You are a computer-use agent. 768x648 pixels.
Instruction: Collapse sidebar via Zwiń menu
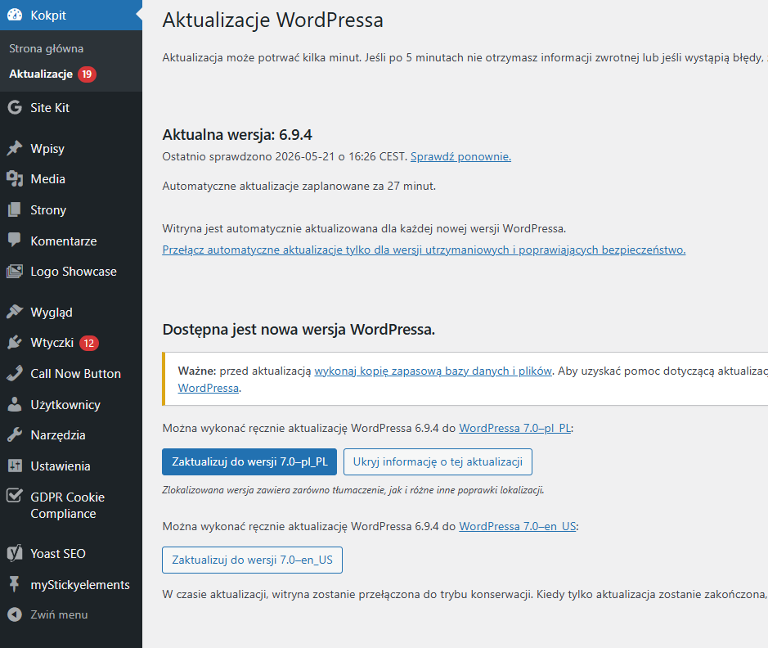(x=71, y=614)
